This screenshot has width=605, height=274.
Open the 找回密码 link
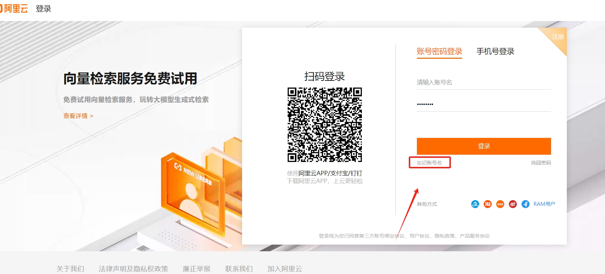coord(541,163)
